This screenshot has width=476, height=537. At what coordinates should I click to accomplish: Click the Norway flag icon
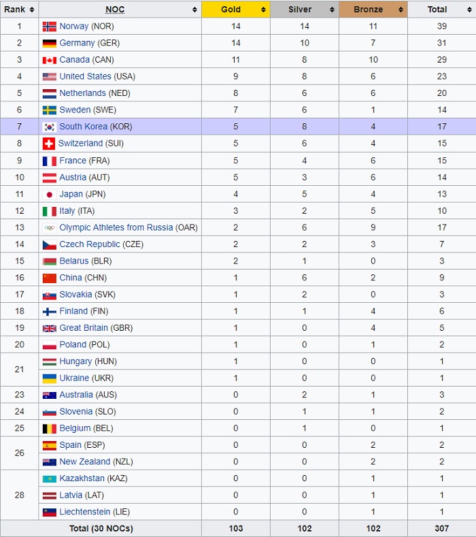[49, 27]
